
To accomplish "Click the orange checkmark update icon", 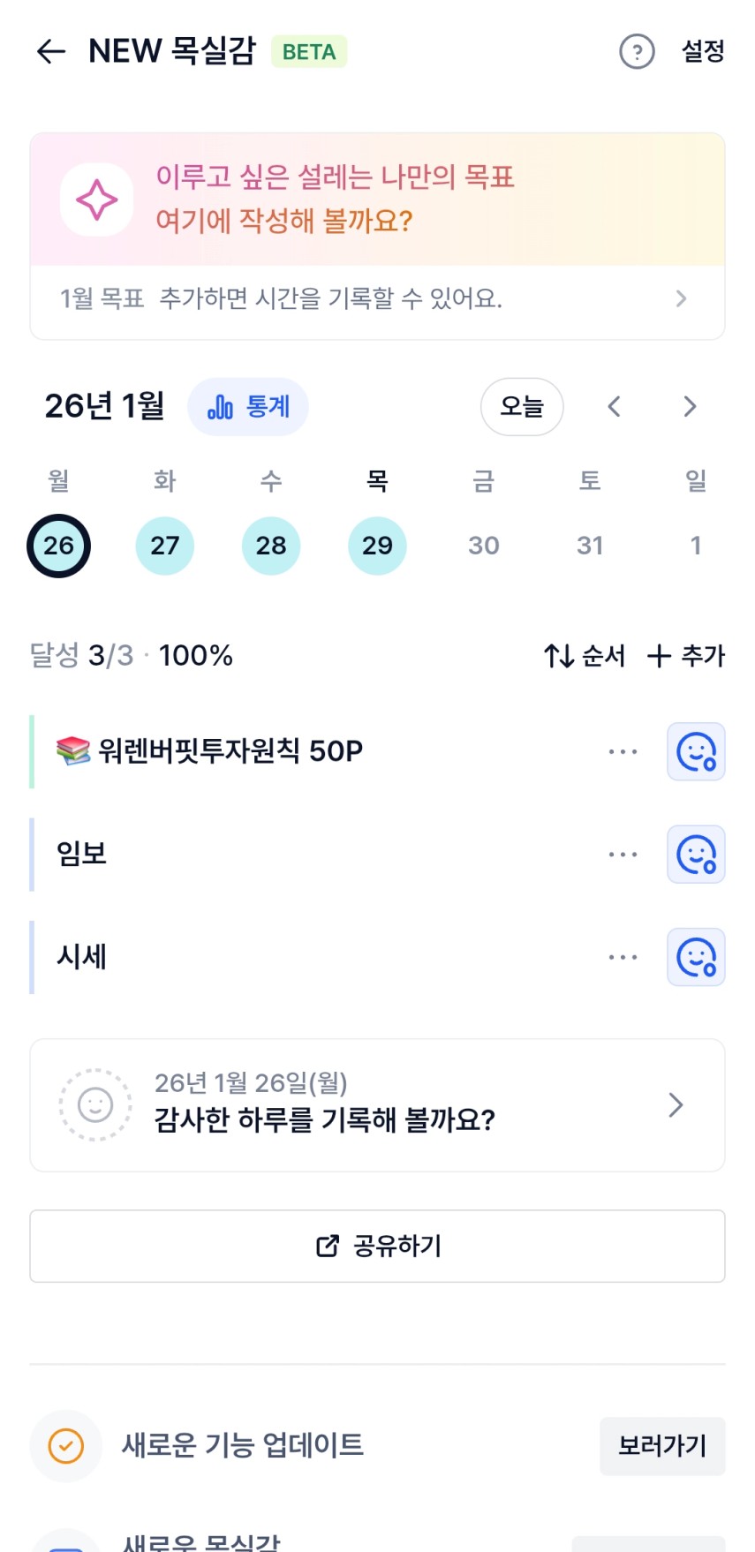I will point(65,1446).
